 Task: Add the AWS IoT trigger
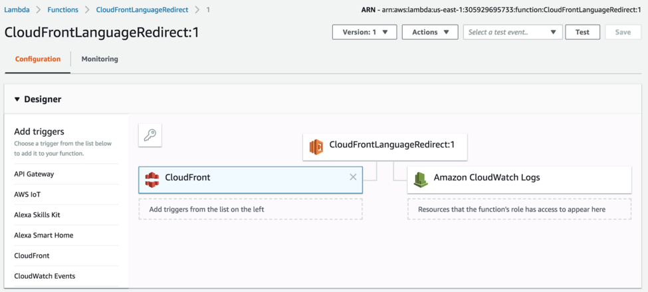point(27,194)
